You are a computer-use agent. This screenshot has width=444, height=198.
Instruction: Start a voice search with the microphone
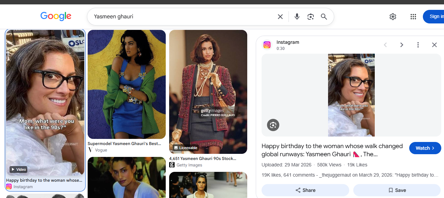(x=297, y=17)
